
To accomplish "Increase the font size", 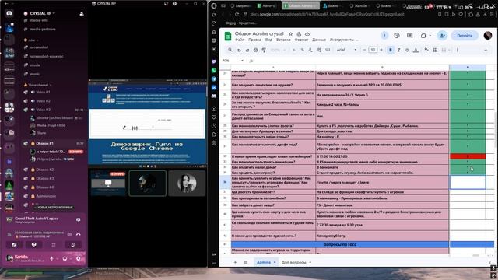I will click(381, 50).
